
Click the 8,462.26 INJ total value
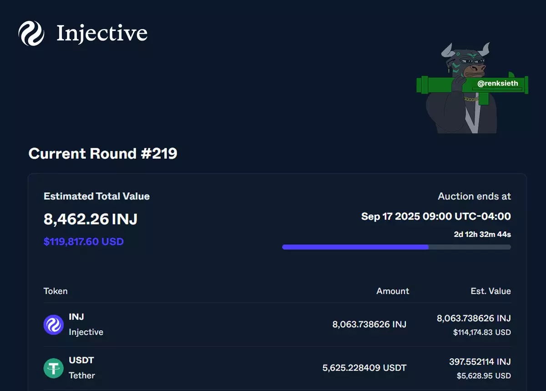click(91, 219)
